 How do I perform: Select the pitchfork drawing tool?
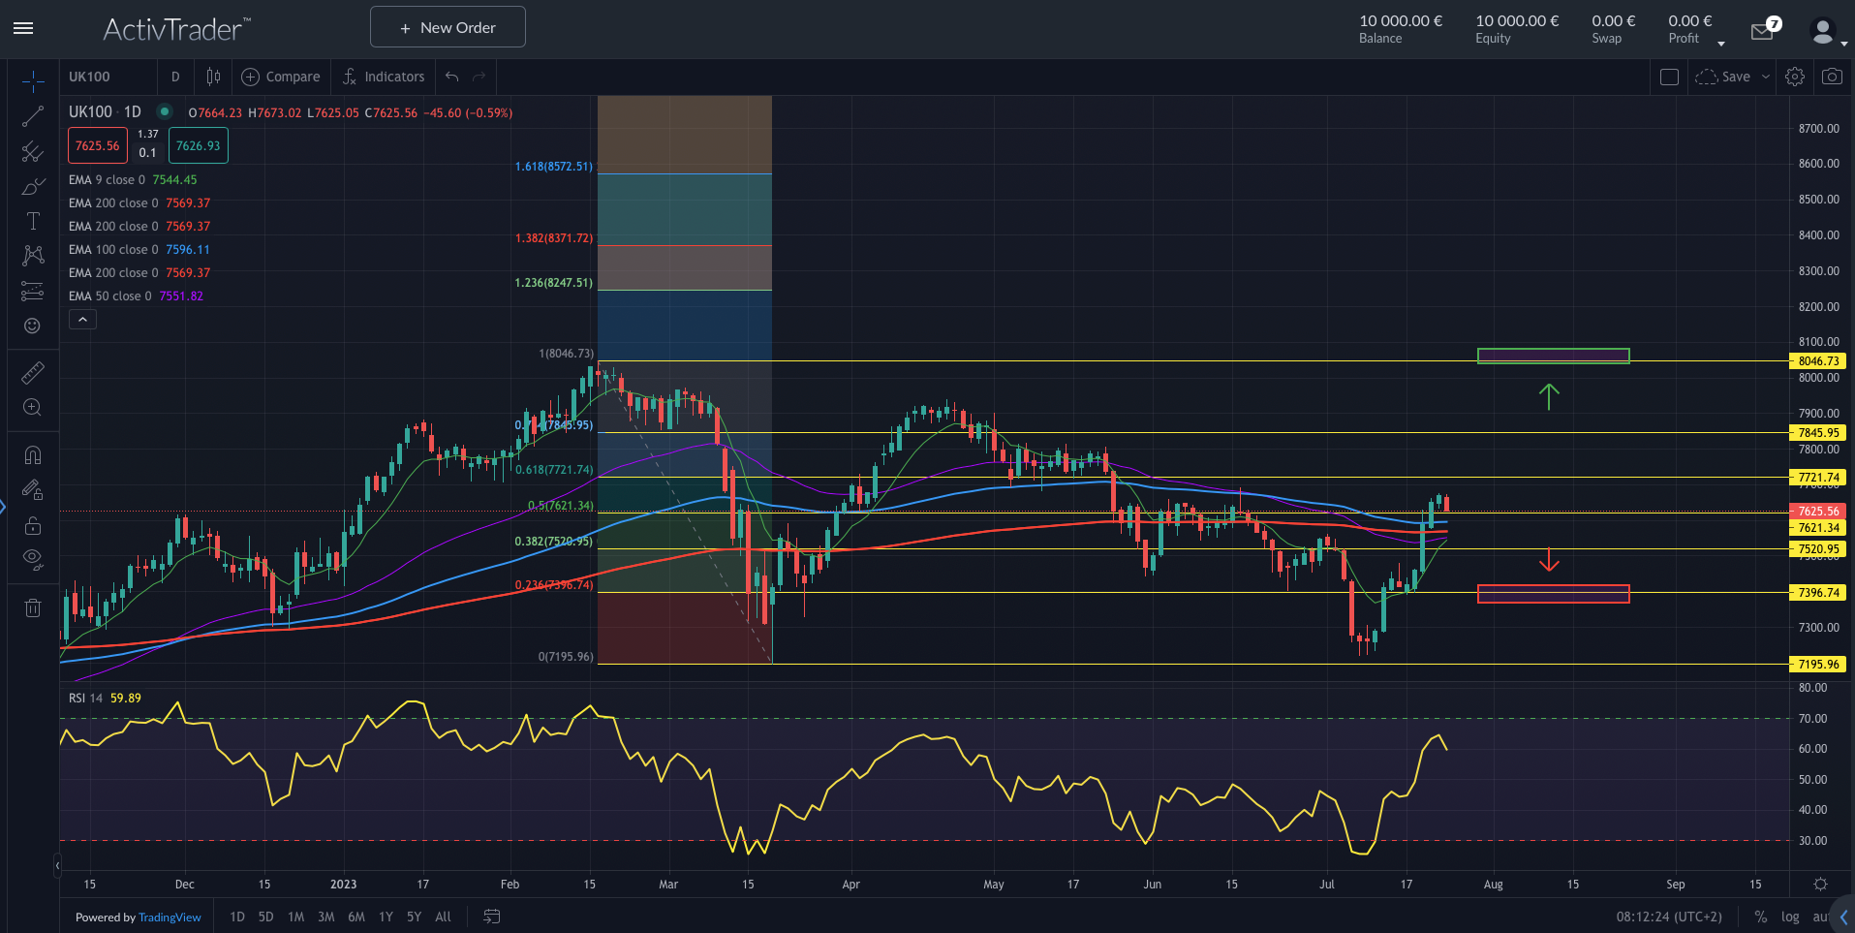[33, 151]
